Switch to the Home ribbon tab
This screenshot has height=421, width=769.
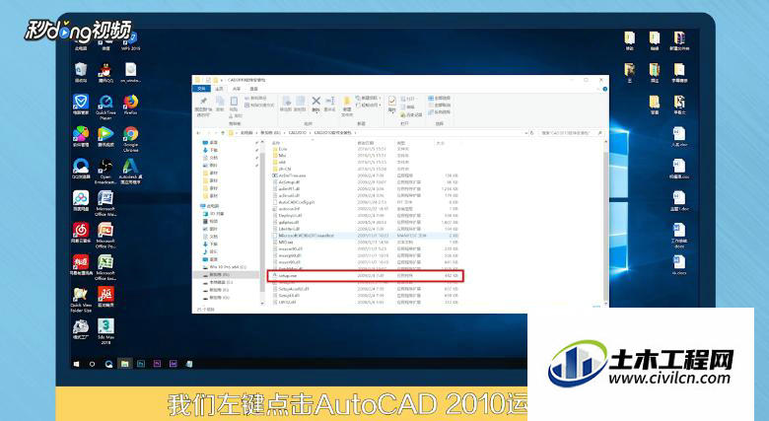[219, 89]
